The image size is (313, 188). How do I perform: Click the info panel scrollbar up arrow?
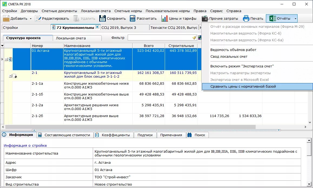click(x=309, y=141)
